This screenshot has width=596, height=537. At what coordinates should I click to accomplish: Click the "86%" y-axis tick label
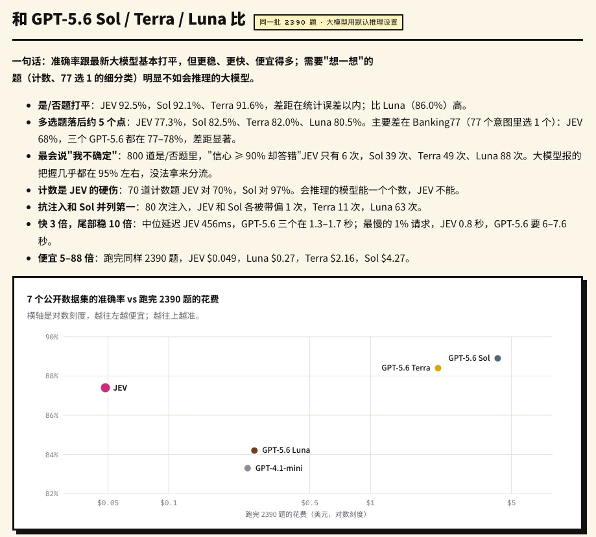52,415
